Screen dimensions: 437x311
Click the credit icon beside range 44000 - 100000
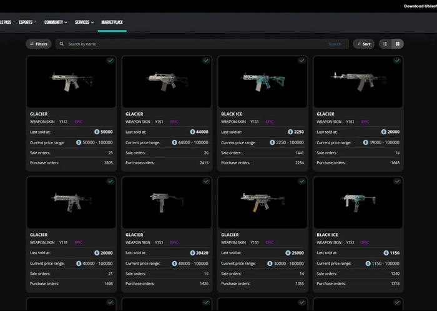pos(174,142)
